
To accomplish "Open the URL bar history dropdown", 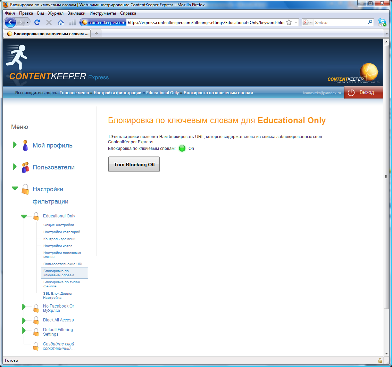I will pyautogui.click(x=296, y=23).
